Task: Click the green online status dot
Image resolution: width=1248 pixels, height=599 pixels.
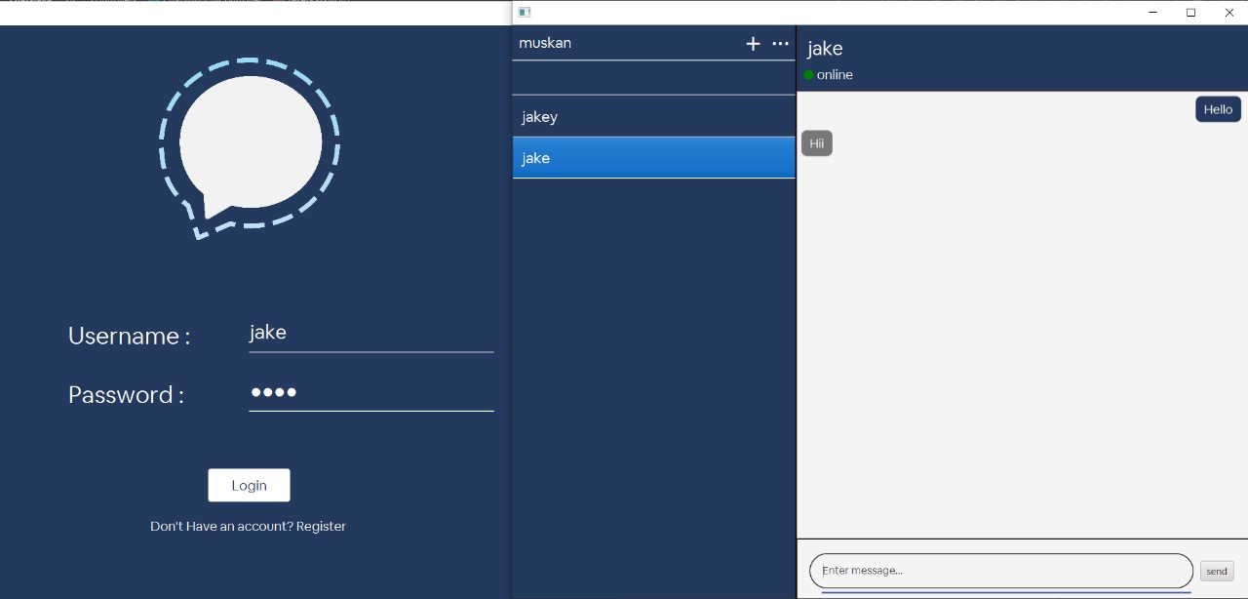Action: 808,74
